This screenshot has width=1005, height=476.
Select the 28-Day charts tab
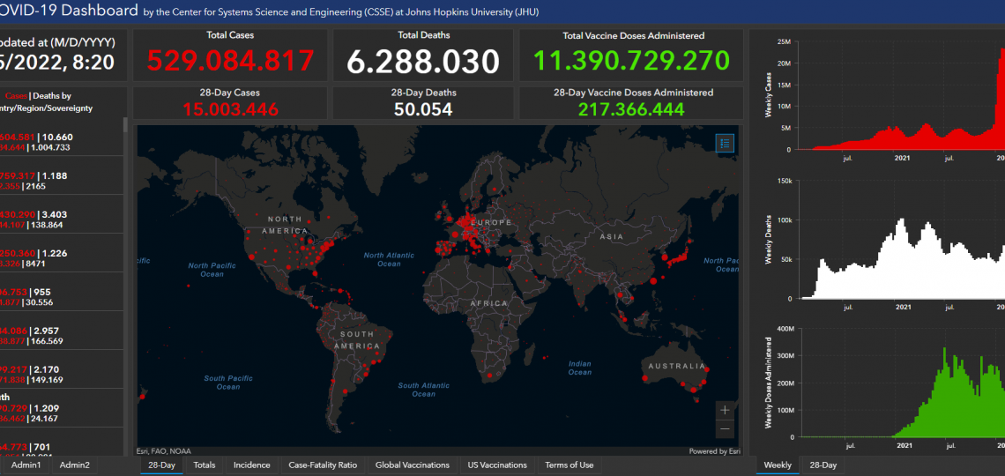click(823, 465)
